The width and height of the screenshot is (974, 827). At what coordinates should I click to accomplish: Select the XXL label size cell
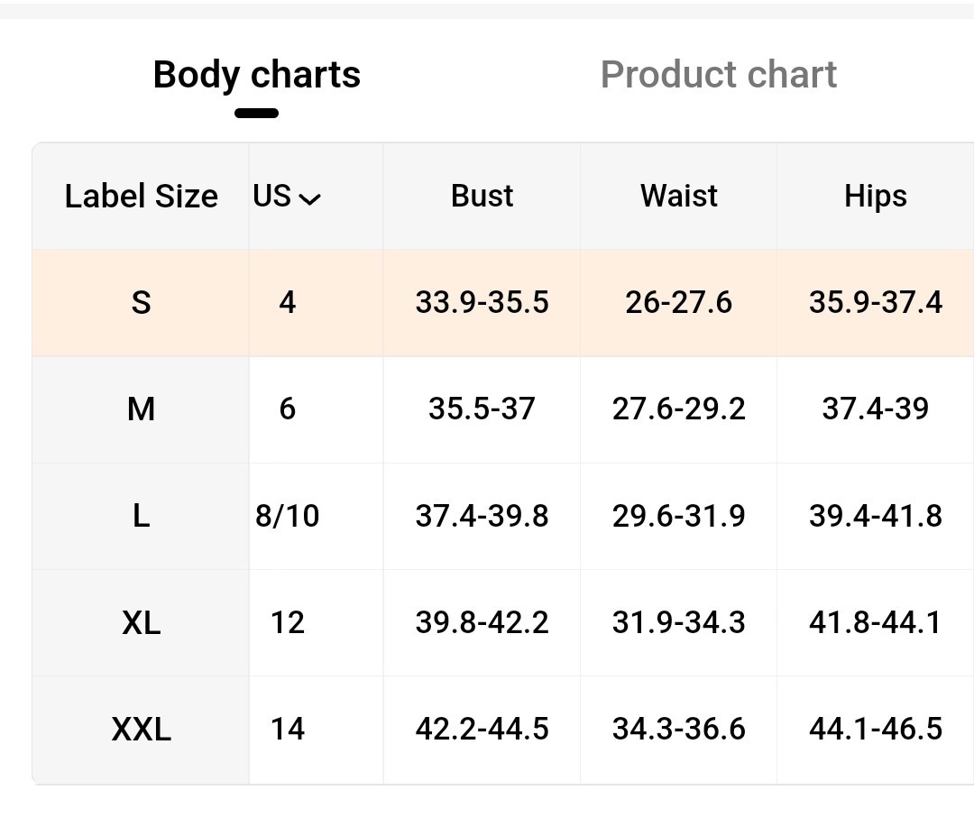coord(141,730)
